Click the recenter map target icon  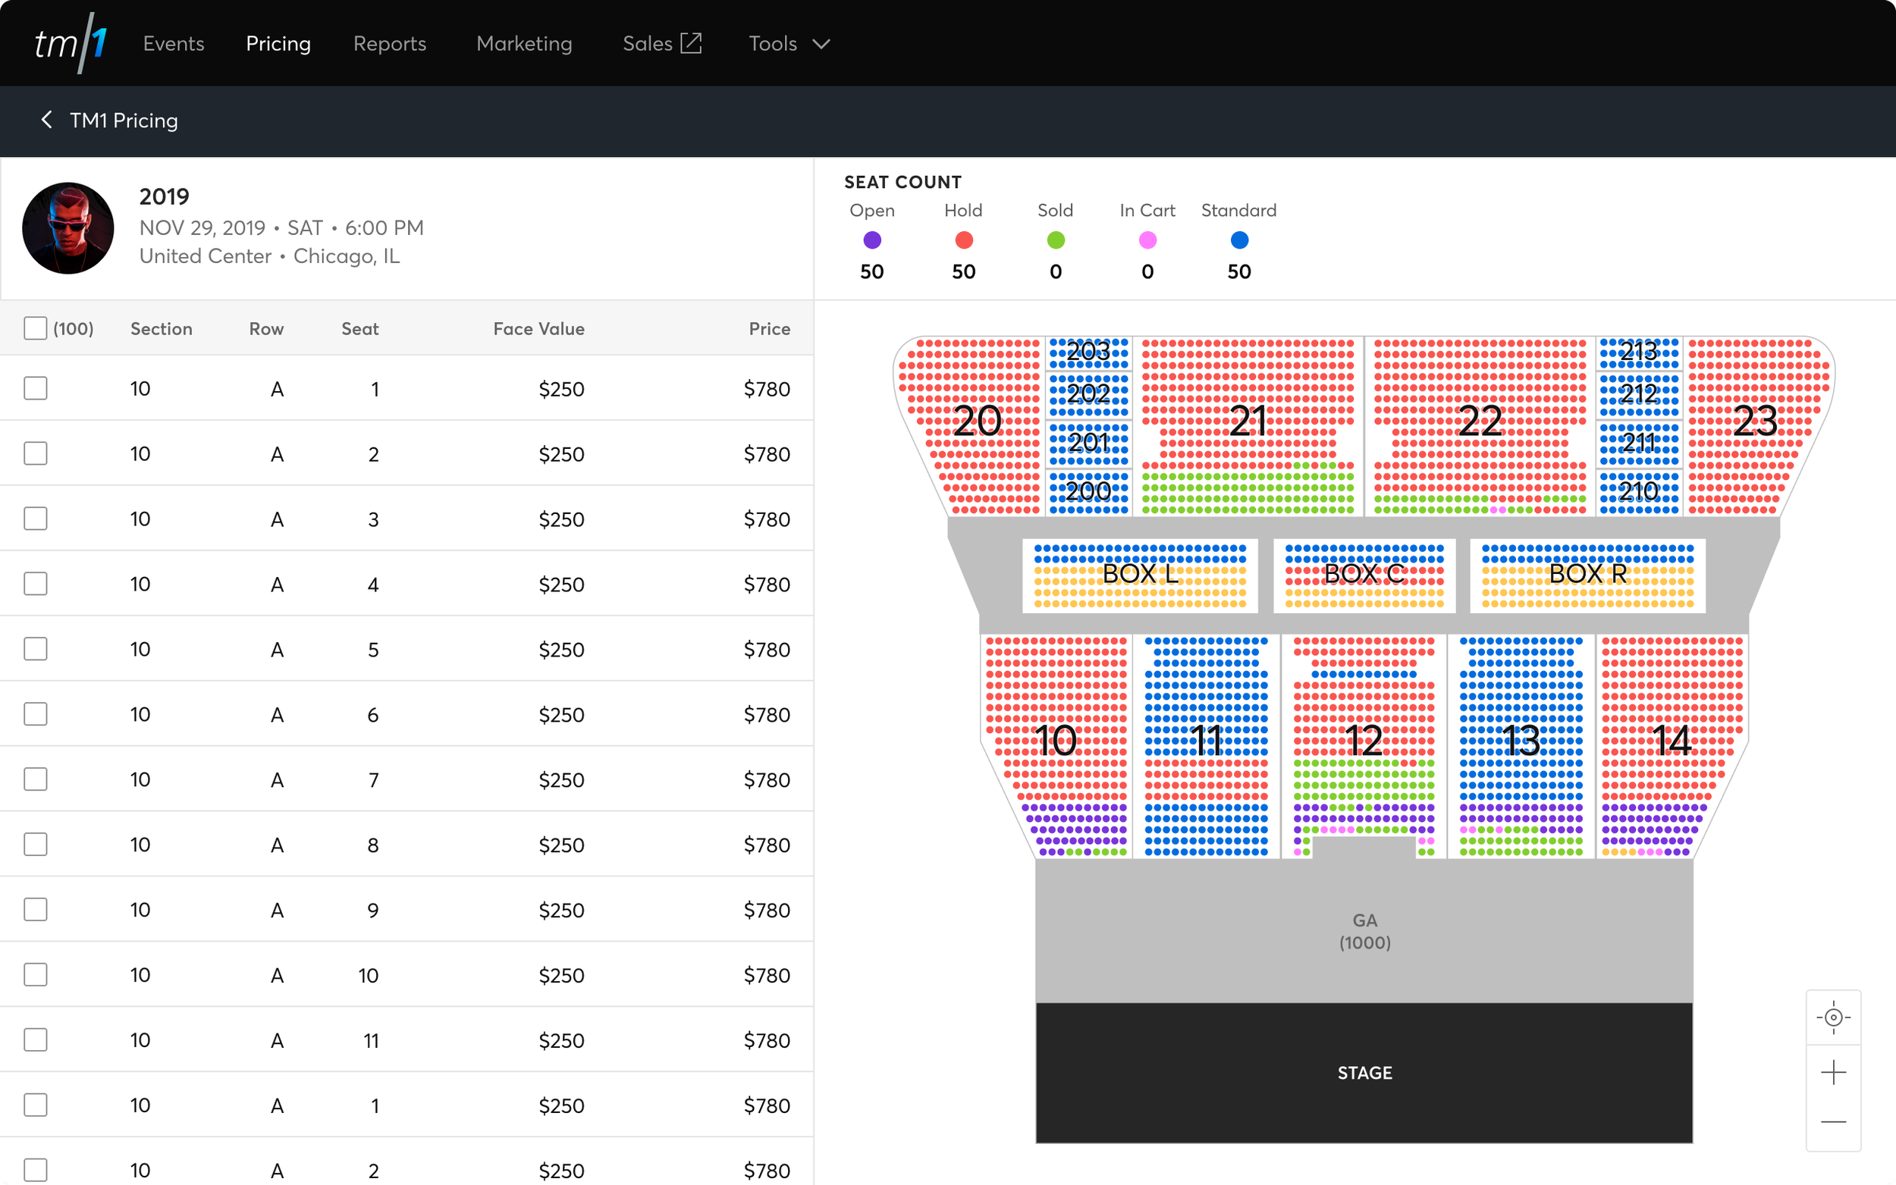click(1832, 1017)
